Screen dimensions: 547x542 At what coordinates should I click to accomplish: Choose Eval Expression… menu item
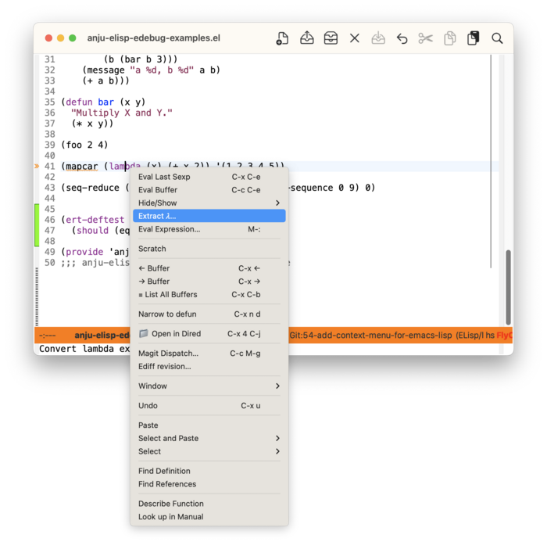click(x=209, y=229)
